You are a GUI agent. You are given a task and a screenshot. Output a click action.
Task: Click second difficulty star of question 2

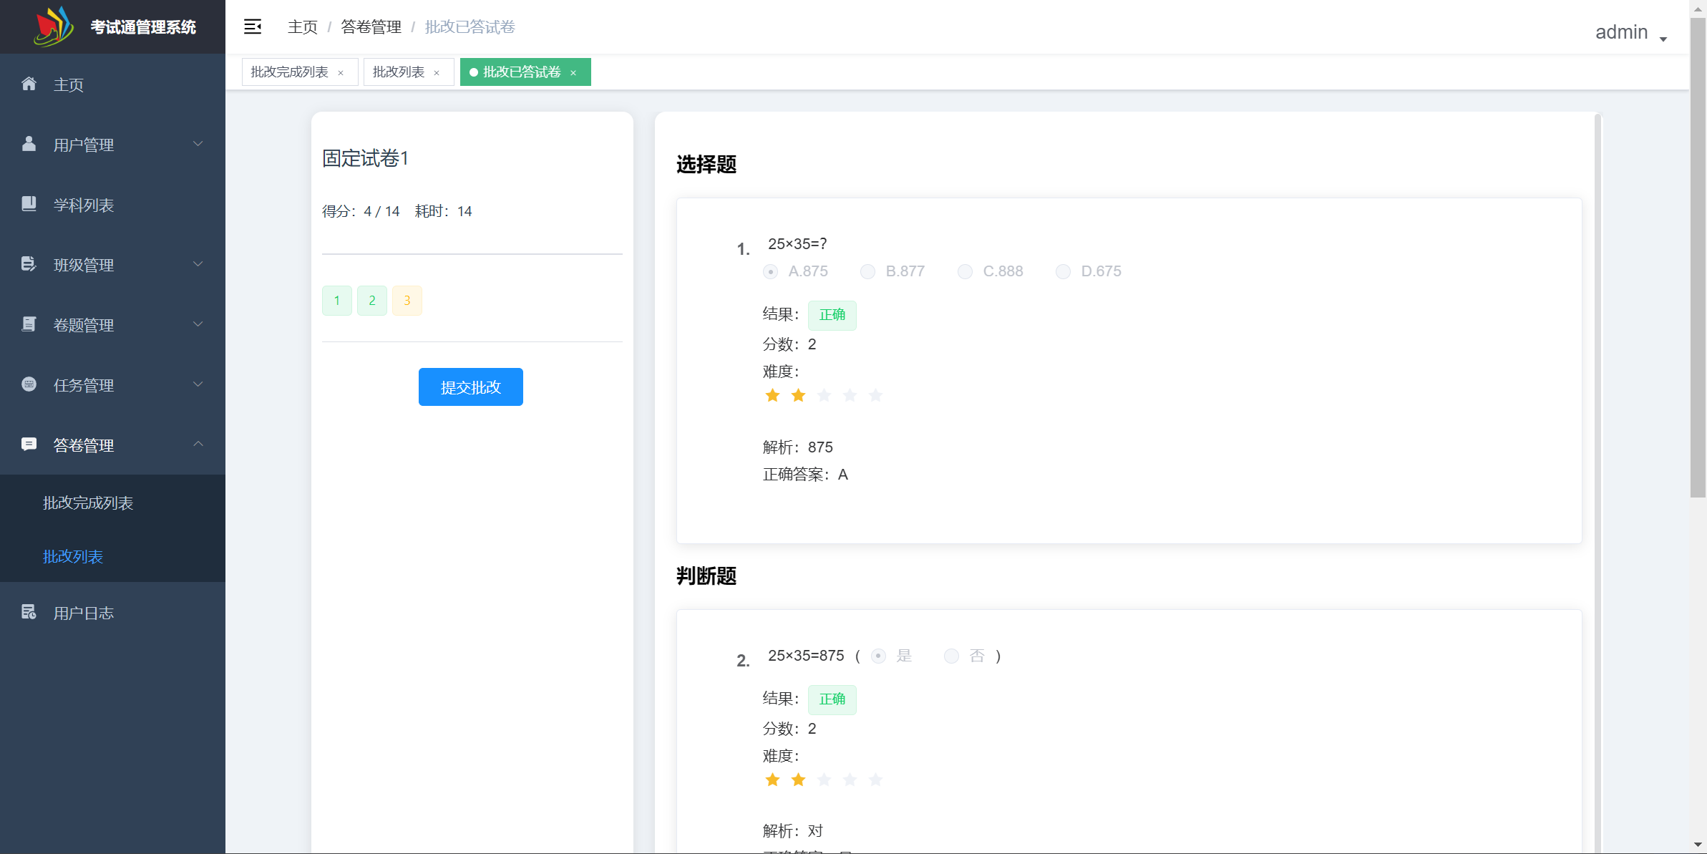point(798,780)
